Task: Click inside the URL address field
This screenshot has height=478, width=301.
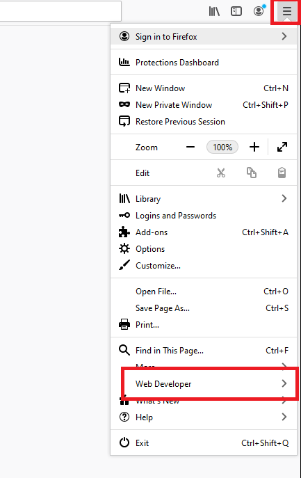Action: pyautogui.click(x=60, y=11)
